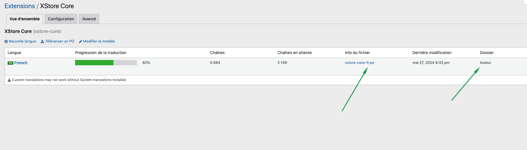Screen dimensions: 527x150
Task: Click the Dernière modification column header
Action: coord(432,53)
